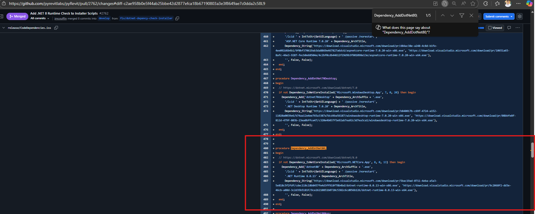Toggle the file tree side panel
Viewport: 535px width, 214px height.
(1, 16)
